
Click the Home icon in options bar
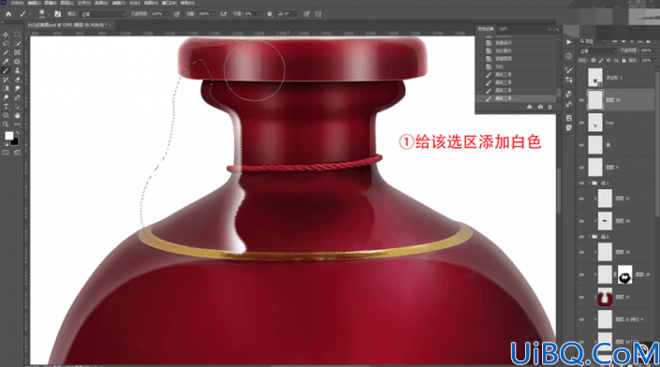(x=8, y=14)
